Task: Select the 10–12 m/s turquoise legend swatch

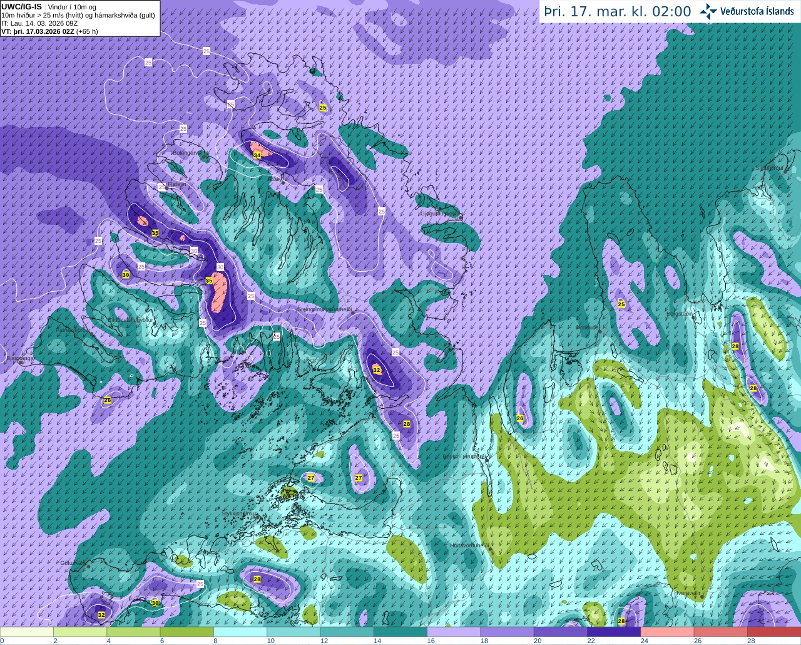Action: pos(294,631)
